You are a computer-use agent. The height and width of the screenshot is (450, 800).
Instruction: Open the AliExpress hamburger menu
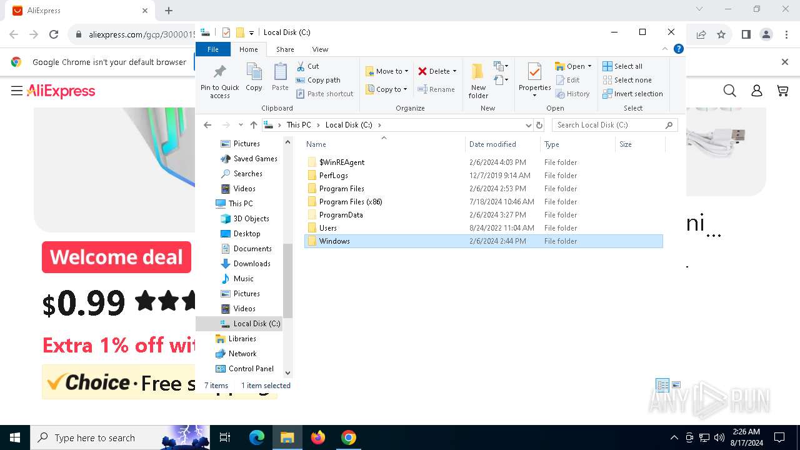tap(17, 91)
